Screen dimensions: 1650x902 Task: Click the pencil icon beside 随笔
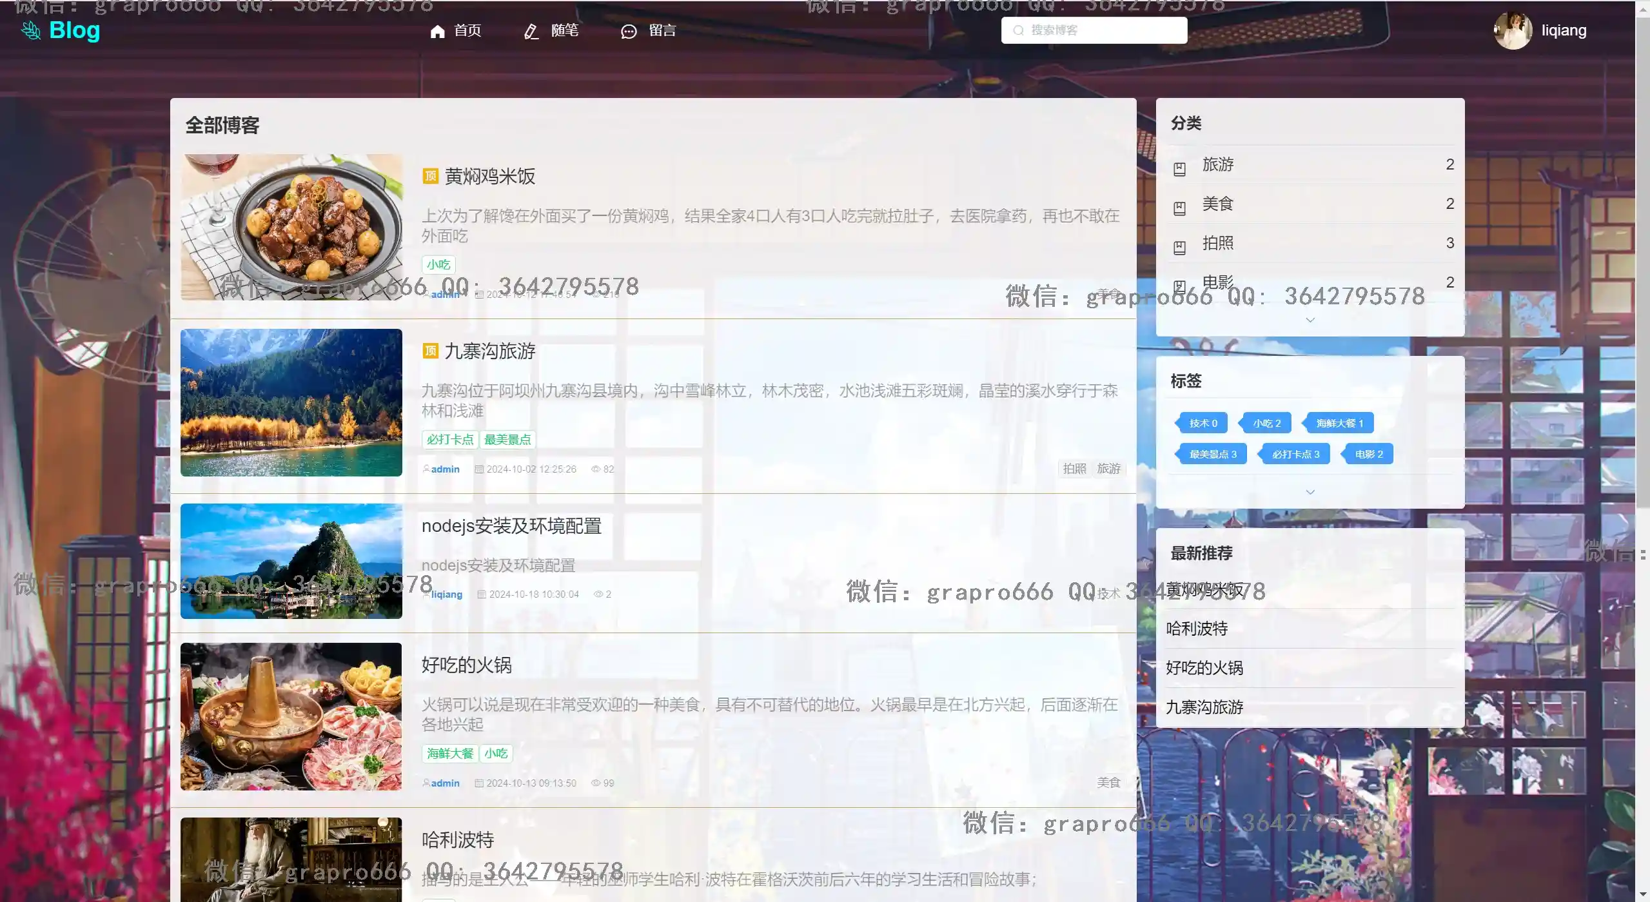click(x=531, y=32)
